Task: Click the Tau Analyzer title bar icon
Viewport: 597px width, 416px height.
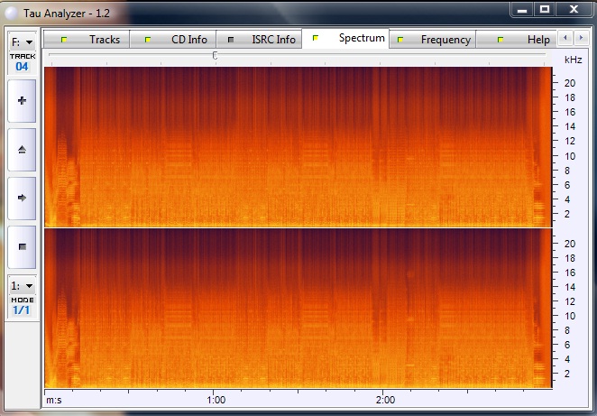Action: (x=10, y=11)
